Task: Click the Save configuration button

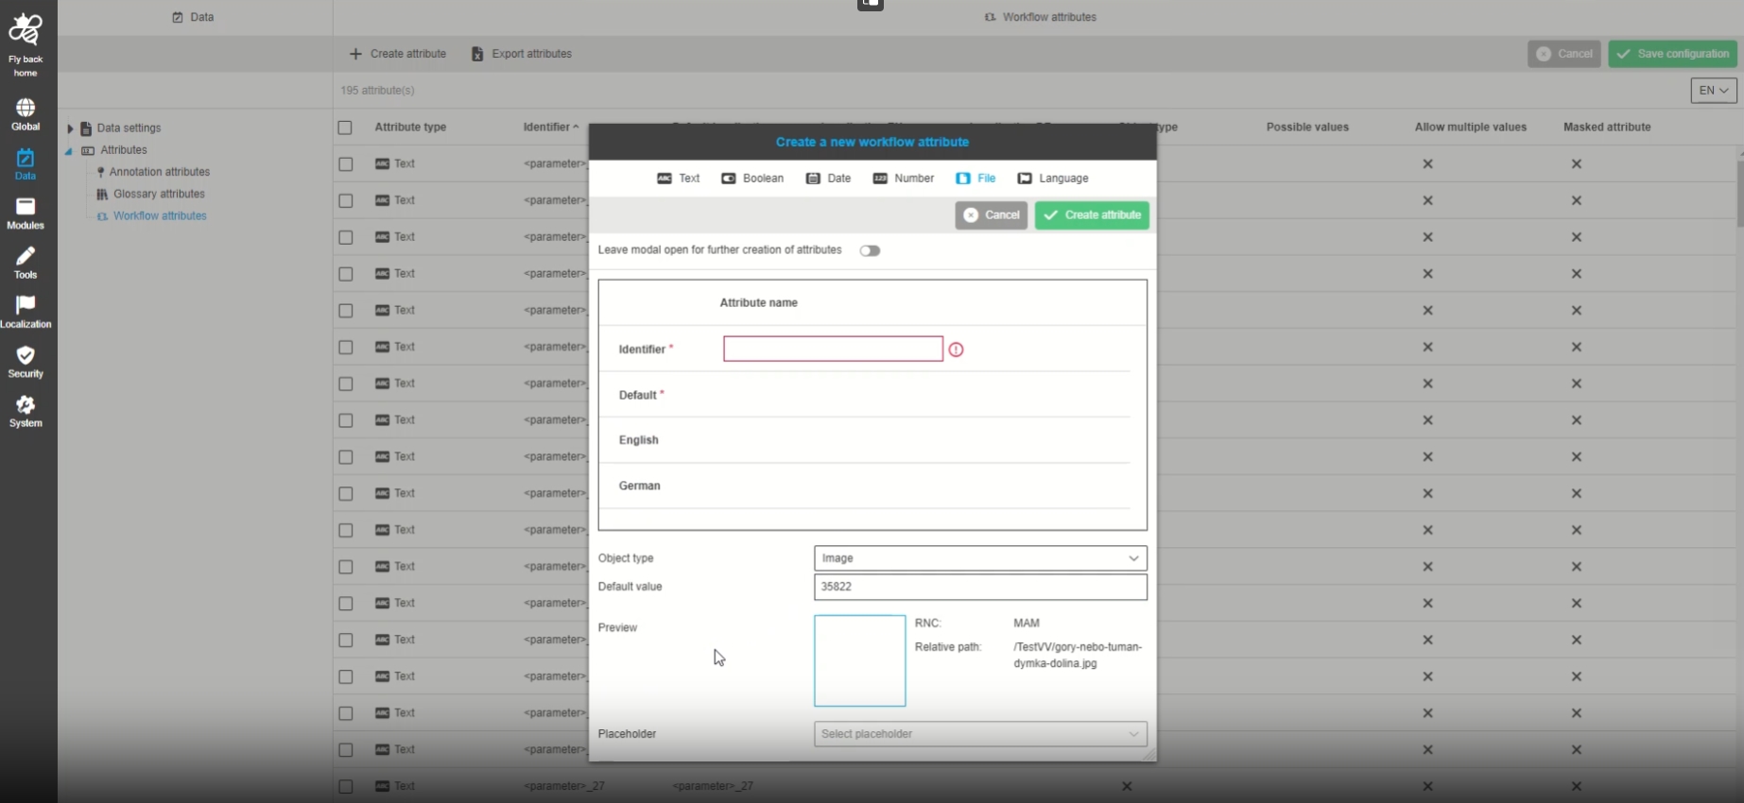Action: point(1673,54)
